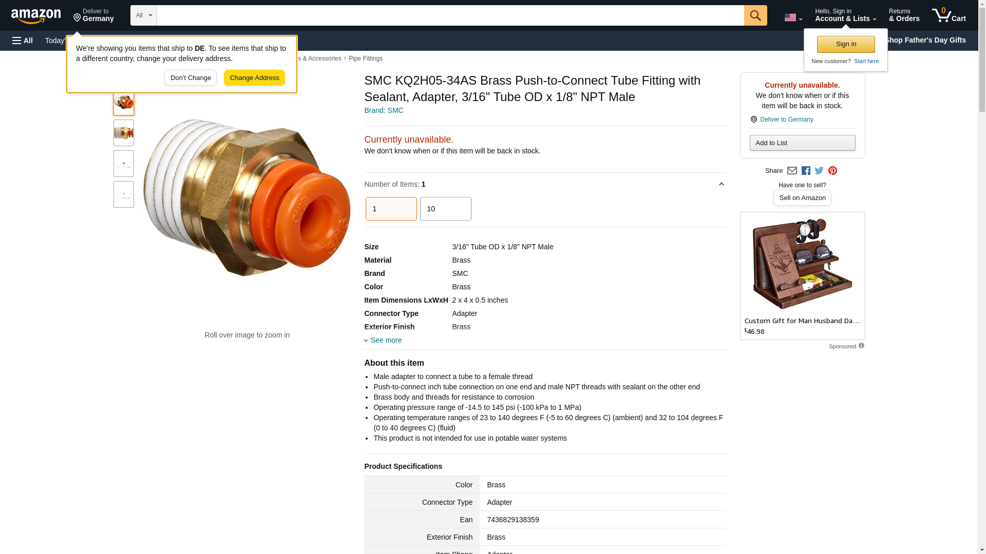This screenshot has height=554, width=986.
Task: Open the language flag dropdown
Action: (793, 17)
